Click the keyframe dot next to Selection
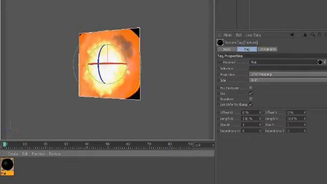The image size is (327, 184). 219,68
